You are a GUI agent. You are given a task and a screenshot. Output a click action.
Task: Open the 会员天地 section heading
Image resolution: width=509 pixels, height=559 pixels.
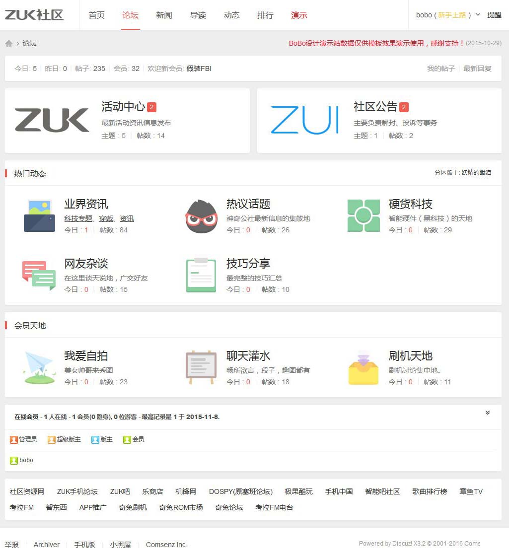click(30, 326)
